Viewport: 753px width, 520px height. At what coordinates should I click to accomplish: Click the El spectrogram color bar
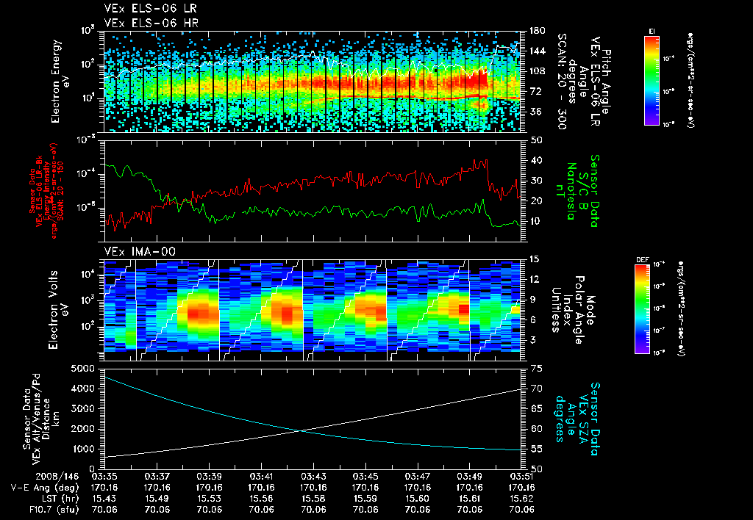coord(652,80)
